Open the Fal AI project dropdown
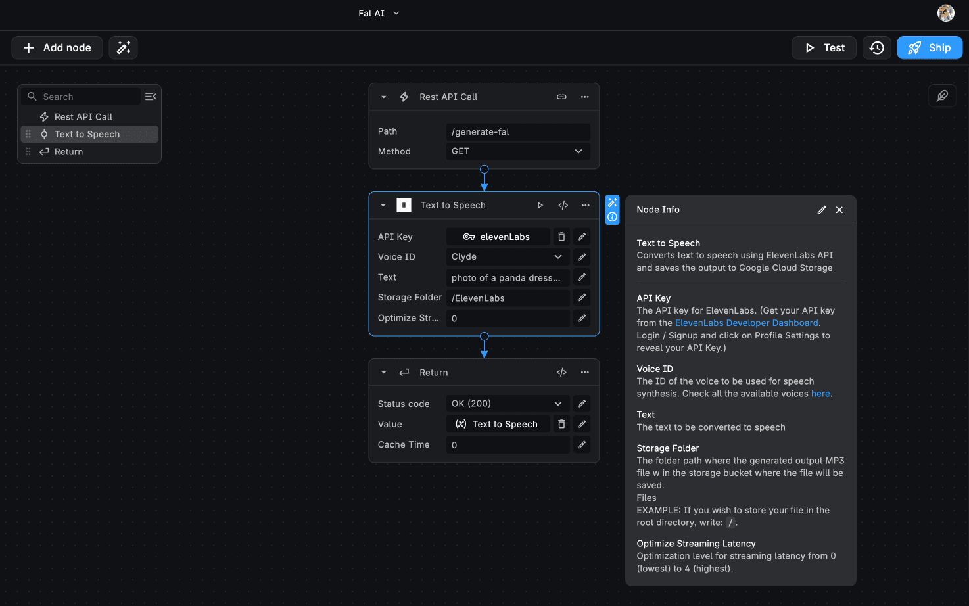The width and height of the screenshot is (969, 606). coord(379,13)
